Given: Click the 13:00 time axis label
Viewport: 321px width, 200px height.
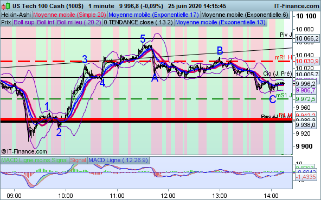Looking at the screenshot, I should click(220, 196).
